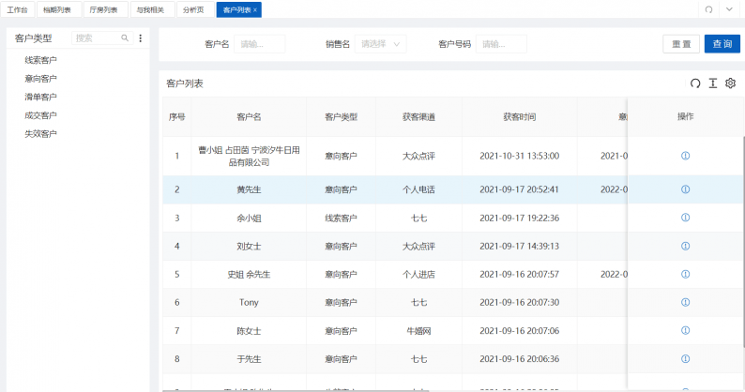Image resolution: width=745 pixels, height=392 pixels.
Task: Click customer name 余小姐
Action: [249, 219]
